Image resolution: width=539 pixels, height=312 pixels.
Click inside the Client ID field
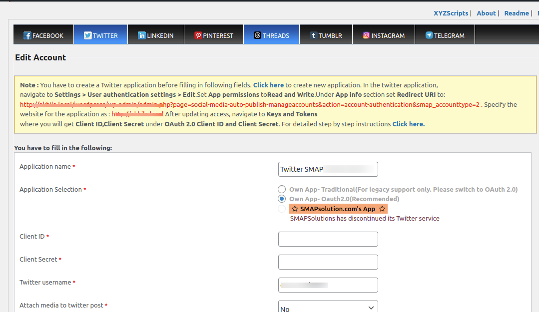click(x=328, y=239)
